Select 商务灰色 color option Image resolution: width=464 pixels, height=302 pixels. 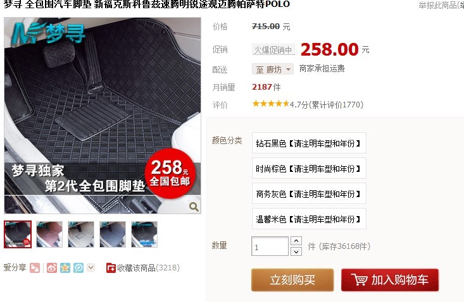pos(309,193)
